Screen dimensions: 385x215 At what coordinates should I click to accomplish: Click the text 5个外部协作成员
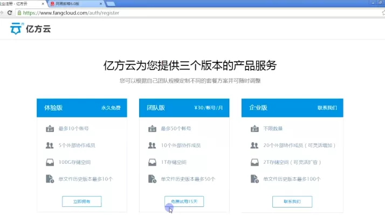point(77,145)
